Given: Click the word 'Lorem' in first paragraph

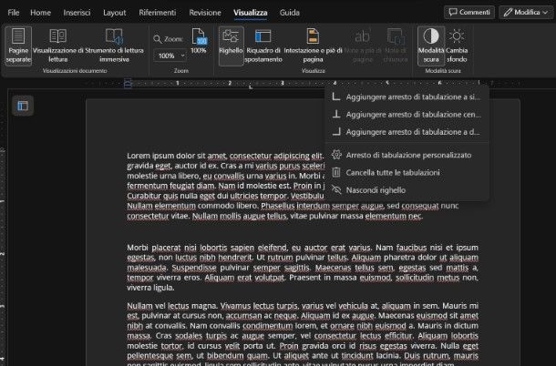Looking at the screenshot, I should (x=139, y=156).
